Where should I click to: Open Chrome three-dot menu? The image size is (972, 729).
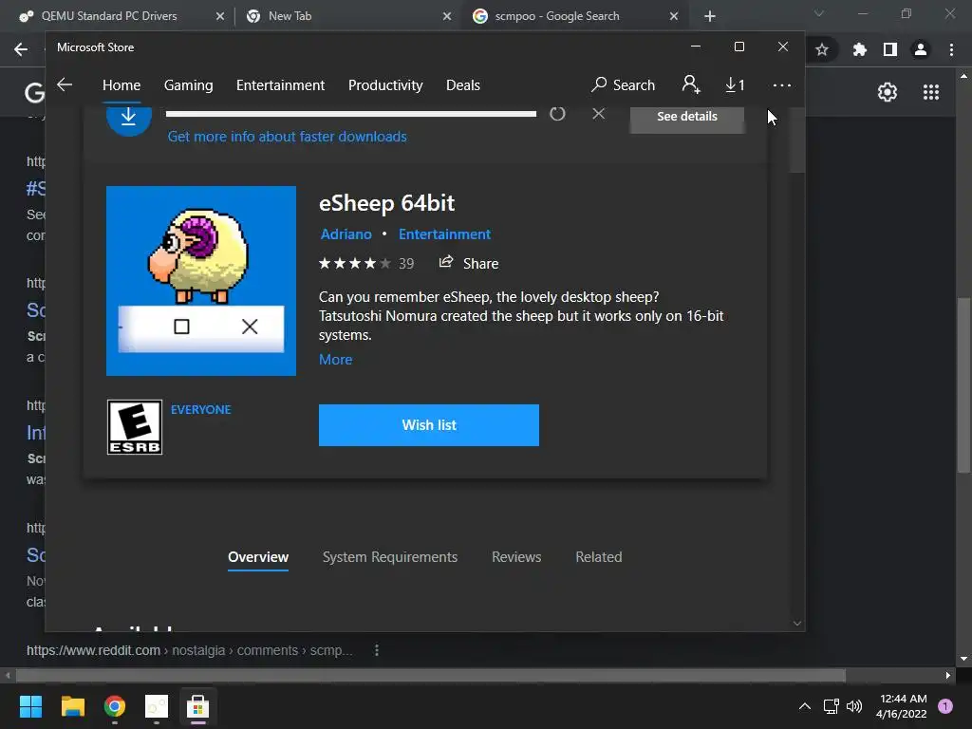951,49
